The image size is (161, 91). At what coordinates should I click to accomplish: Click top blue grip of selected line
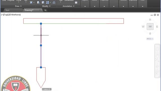[x=41, y=24]
